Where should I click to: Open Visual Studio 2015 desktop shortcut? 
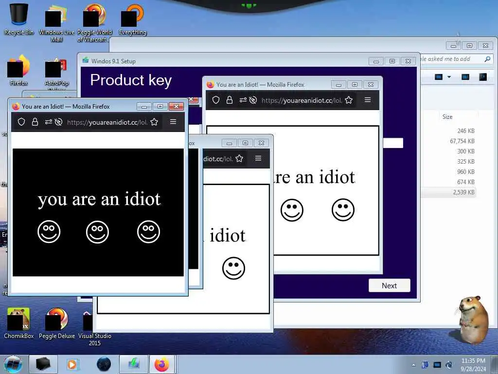coord(94,328)
